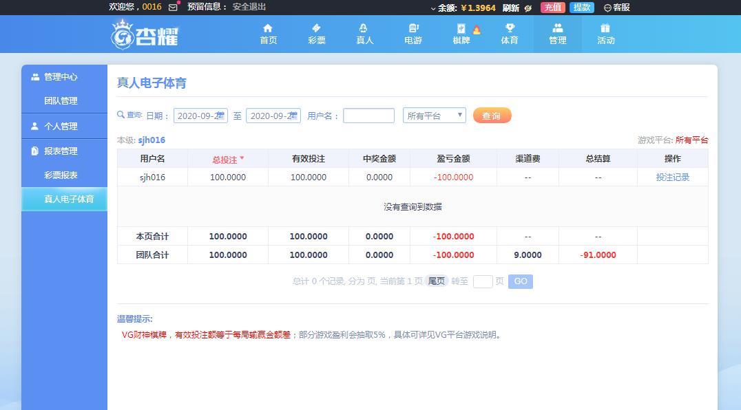Open the 电游 electronic games icon

[x=413, y=28]
